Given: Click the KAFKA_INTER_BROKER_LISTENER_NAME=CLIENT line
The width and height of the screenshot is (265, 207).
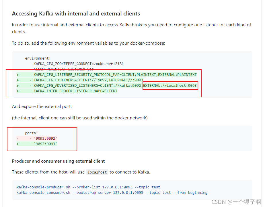Looking at the screenshot, I should (x=67, y=91).
